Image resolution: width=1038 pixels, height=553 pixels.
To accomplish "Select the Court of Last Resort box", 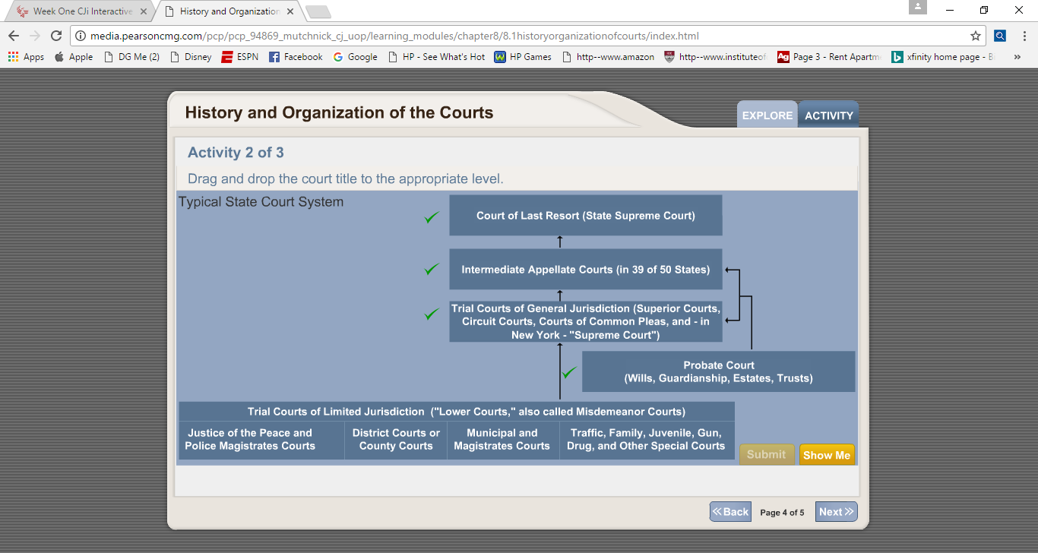I will (x=585, y=216).
